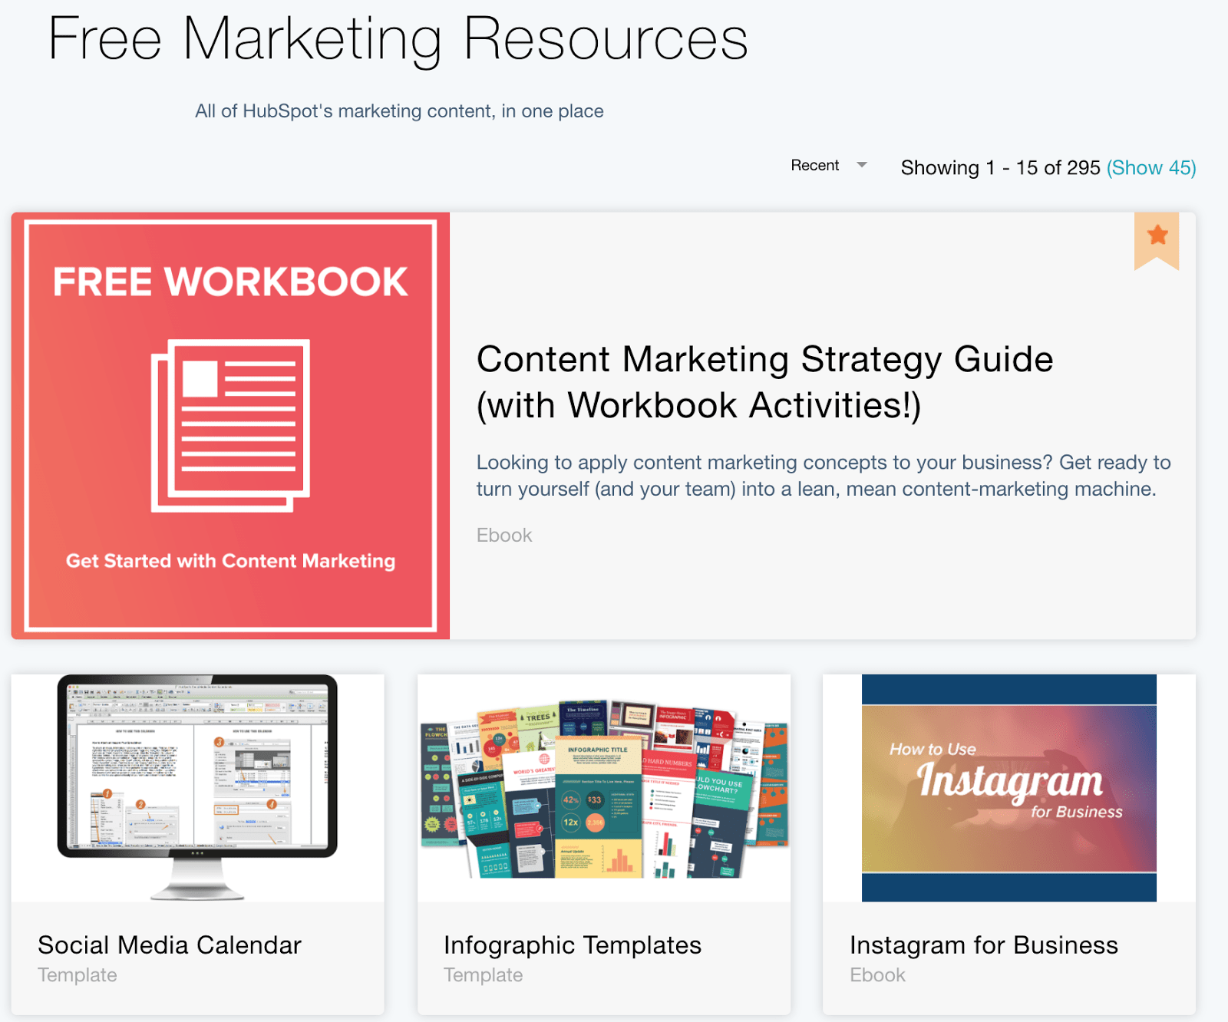This screenshot has height=1022, width=1228.
Task: Open Social Media Calendar thumbnail
Action: pyautogui.click(x=197, y=787)
